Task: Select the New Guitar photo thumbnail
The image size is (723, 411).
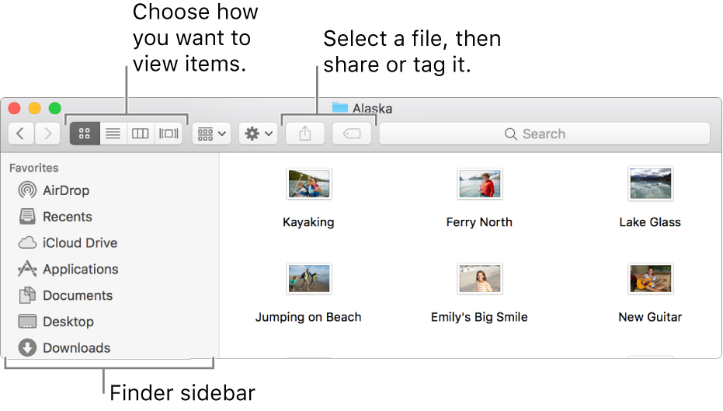Action: click(651, 279)
